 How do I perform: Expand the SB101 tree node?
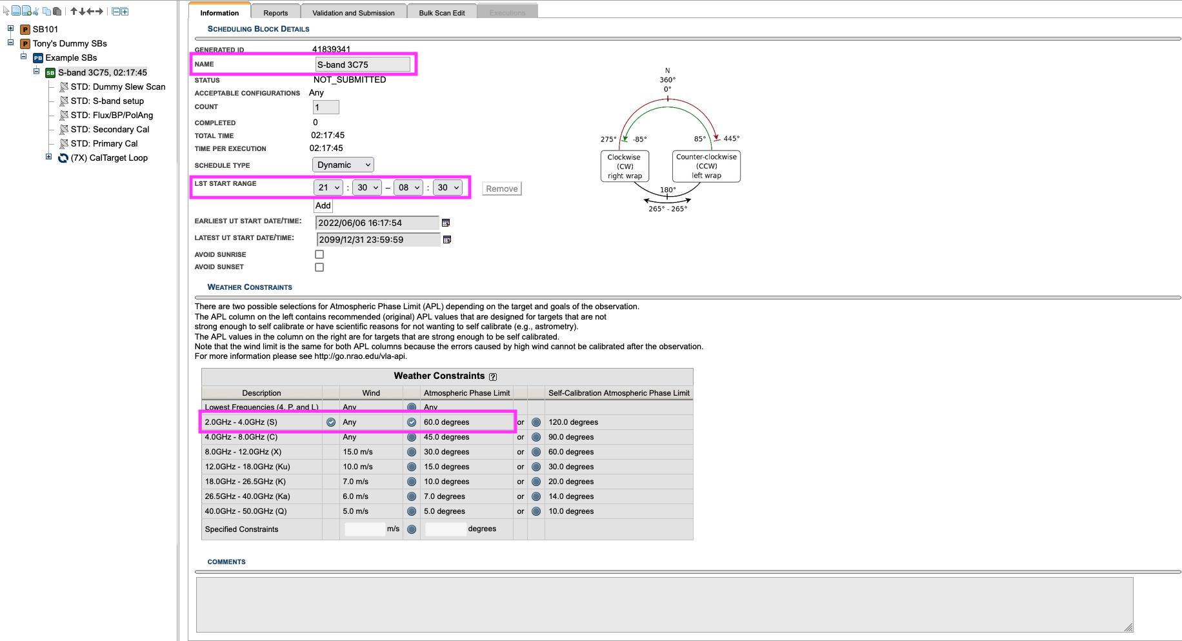tap(10, 28)
